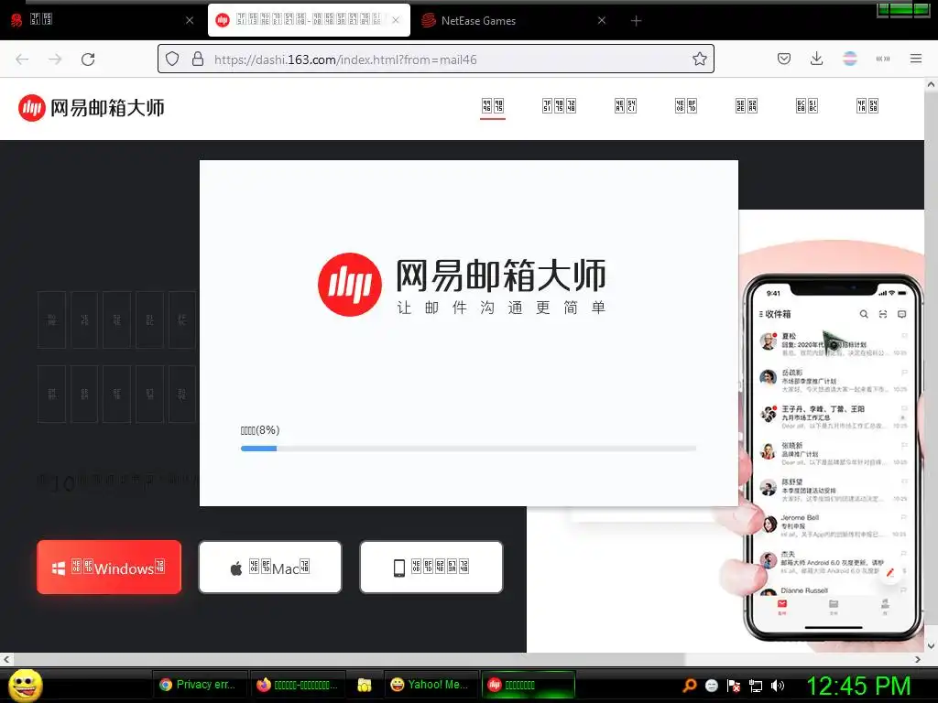Open the volume speaker tray icon

coord(778,686)
